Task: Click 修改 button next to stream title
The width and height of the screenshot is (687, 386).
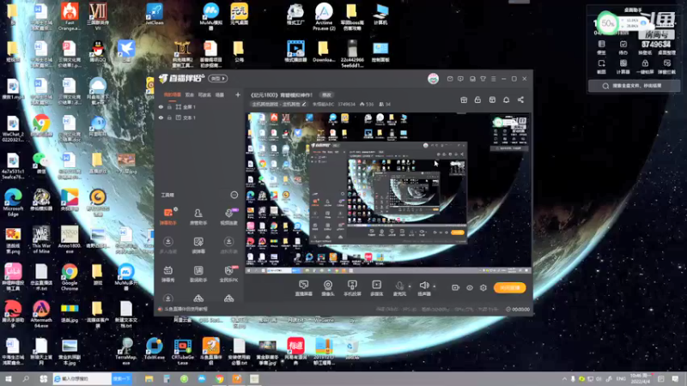Action: click(x=327, y=94)
